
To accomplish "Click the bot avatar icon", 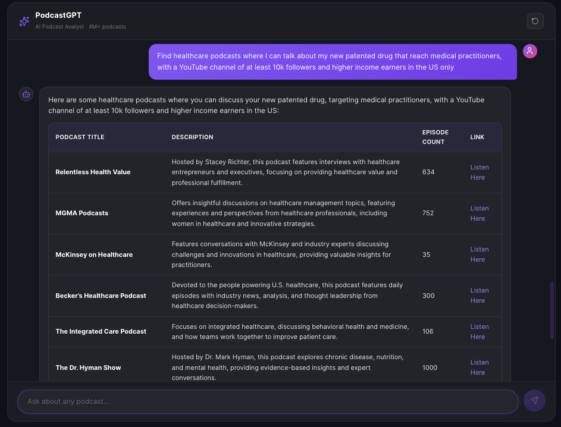I will click(x=26, y=94).
